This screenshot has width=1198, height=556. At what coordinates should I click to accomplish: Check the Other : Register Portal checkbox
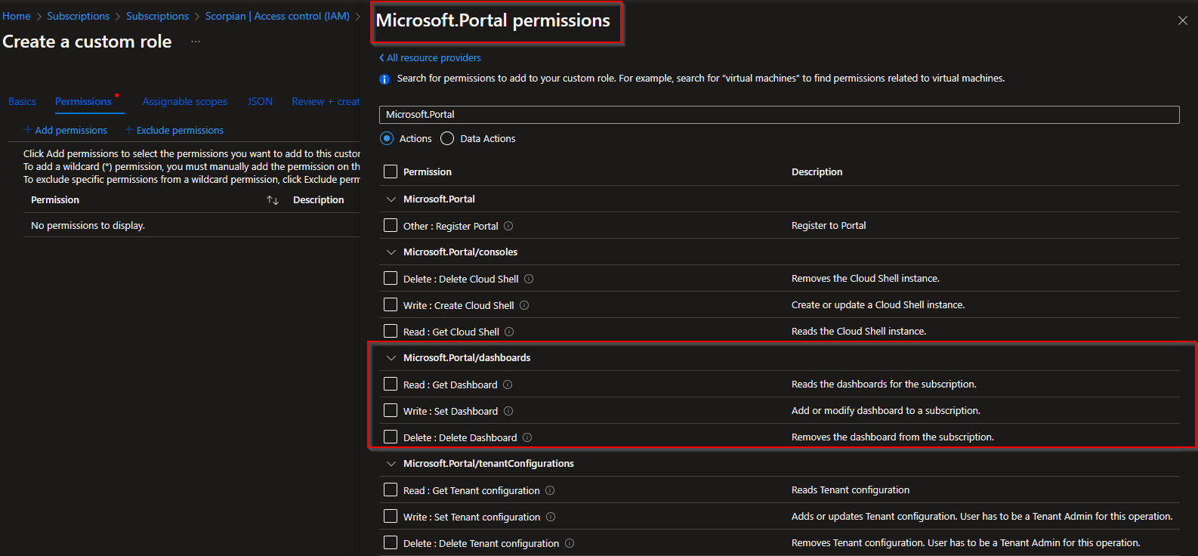391,225
